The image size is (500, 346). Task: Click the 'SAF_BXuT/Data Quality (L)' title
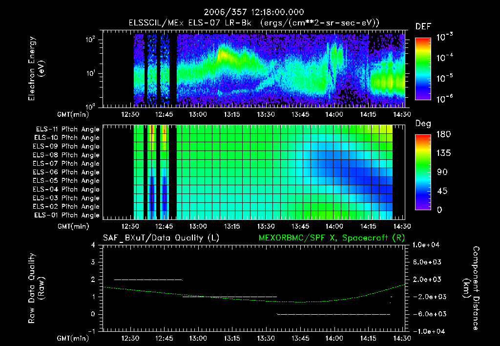point(161,238)
